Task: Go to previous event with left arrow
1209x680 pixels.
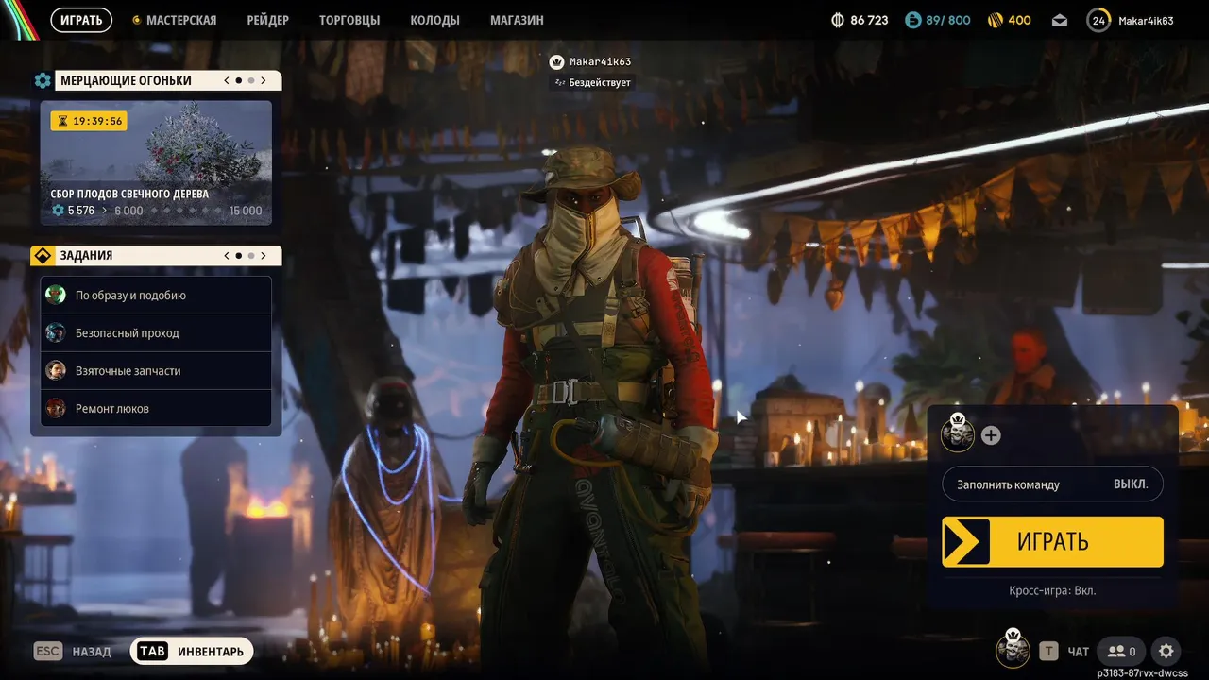Action: coord(227,80)
